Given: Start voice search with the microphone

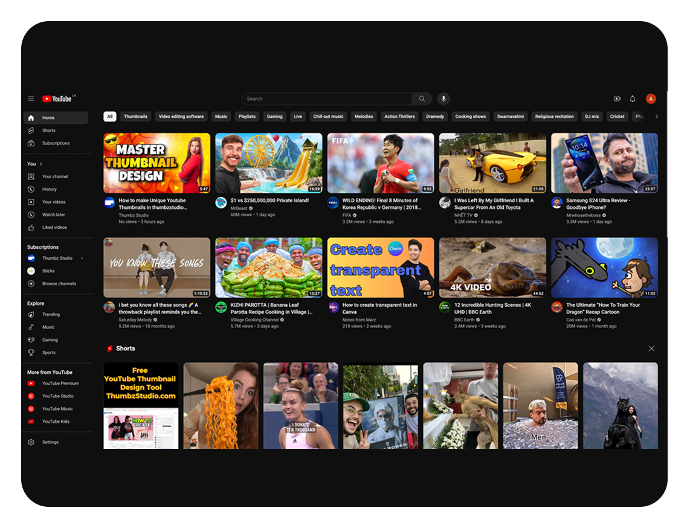Looking at the screenshot, I should point(443,98).
